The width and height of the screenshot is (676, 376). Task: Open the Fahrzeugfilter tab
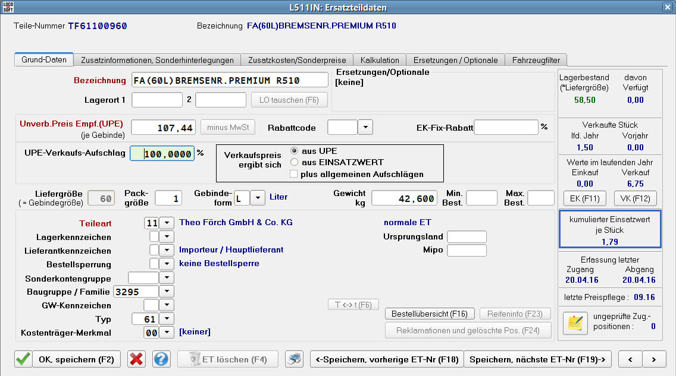[536, 60]
